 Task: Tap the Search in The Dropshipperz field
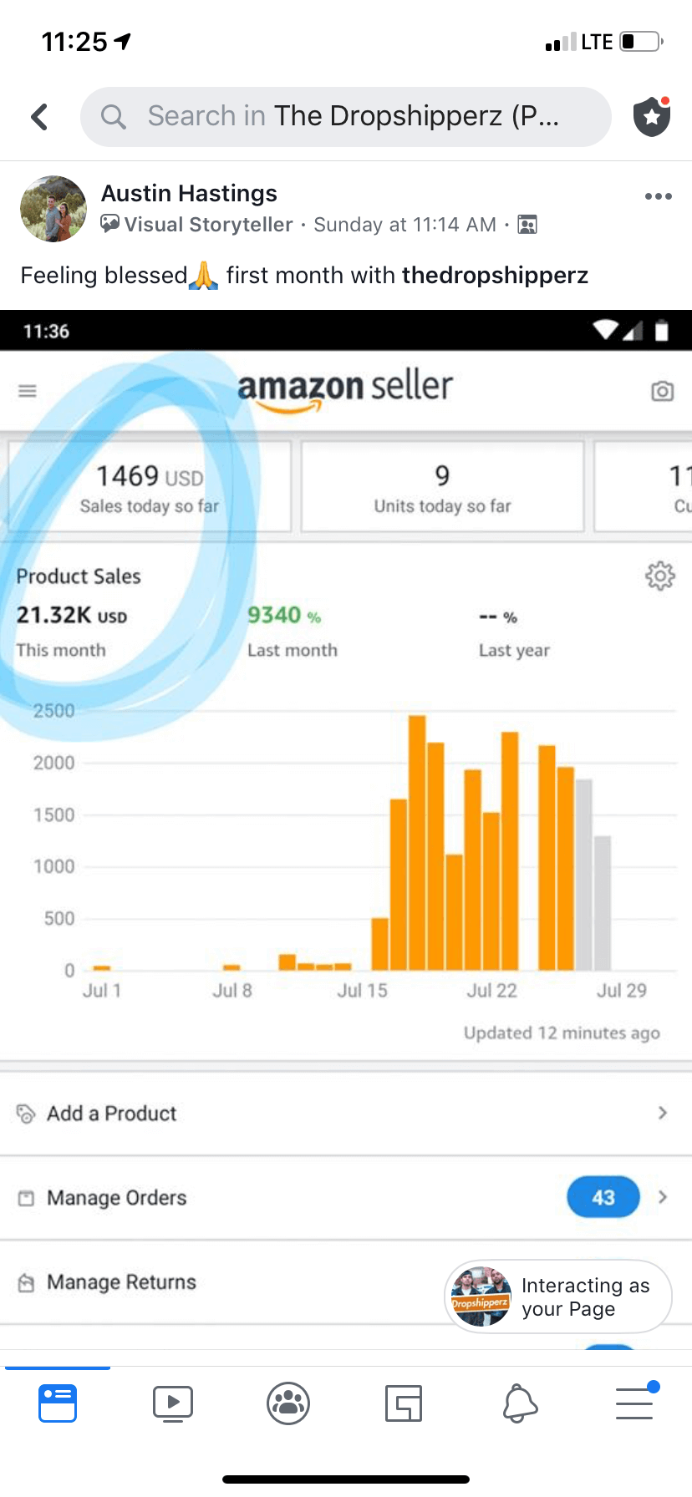[x=346, y=117]
